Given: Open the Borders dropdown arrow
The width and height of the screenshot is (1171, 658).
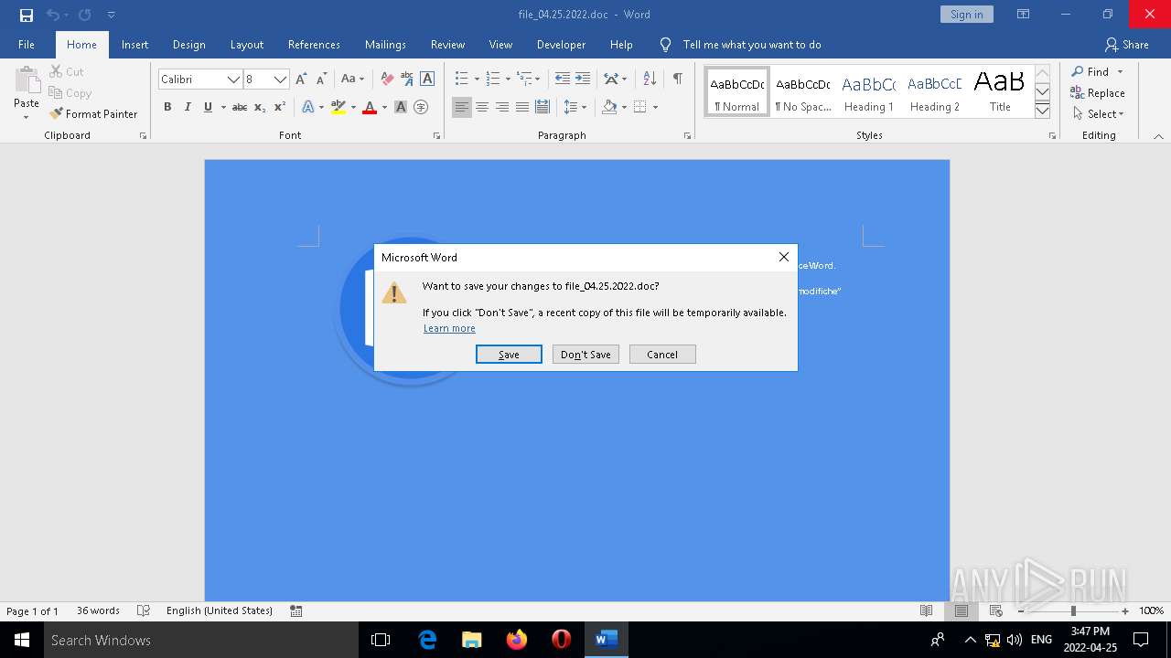Looking at the screenshot, I should [x=655, y=107].
